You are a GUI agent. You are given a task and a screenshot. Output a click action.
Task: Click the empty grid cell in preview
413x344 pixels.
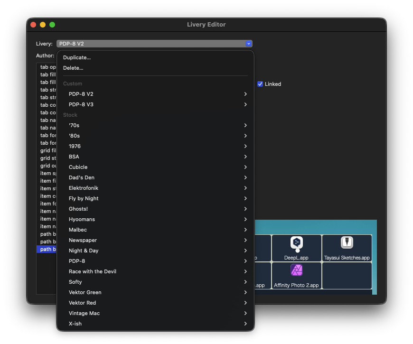click(347, 275)
